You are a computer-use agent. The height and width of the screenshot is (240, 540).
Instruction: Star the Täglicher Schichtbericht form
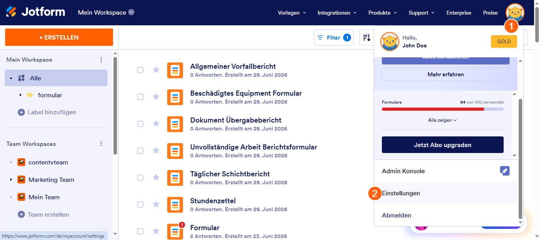pos(156,178)
